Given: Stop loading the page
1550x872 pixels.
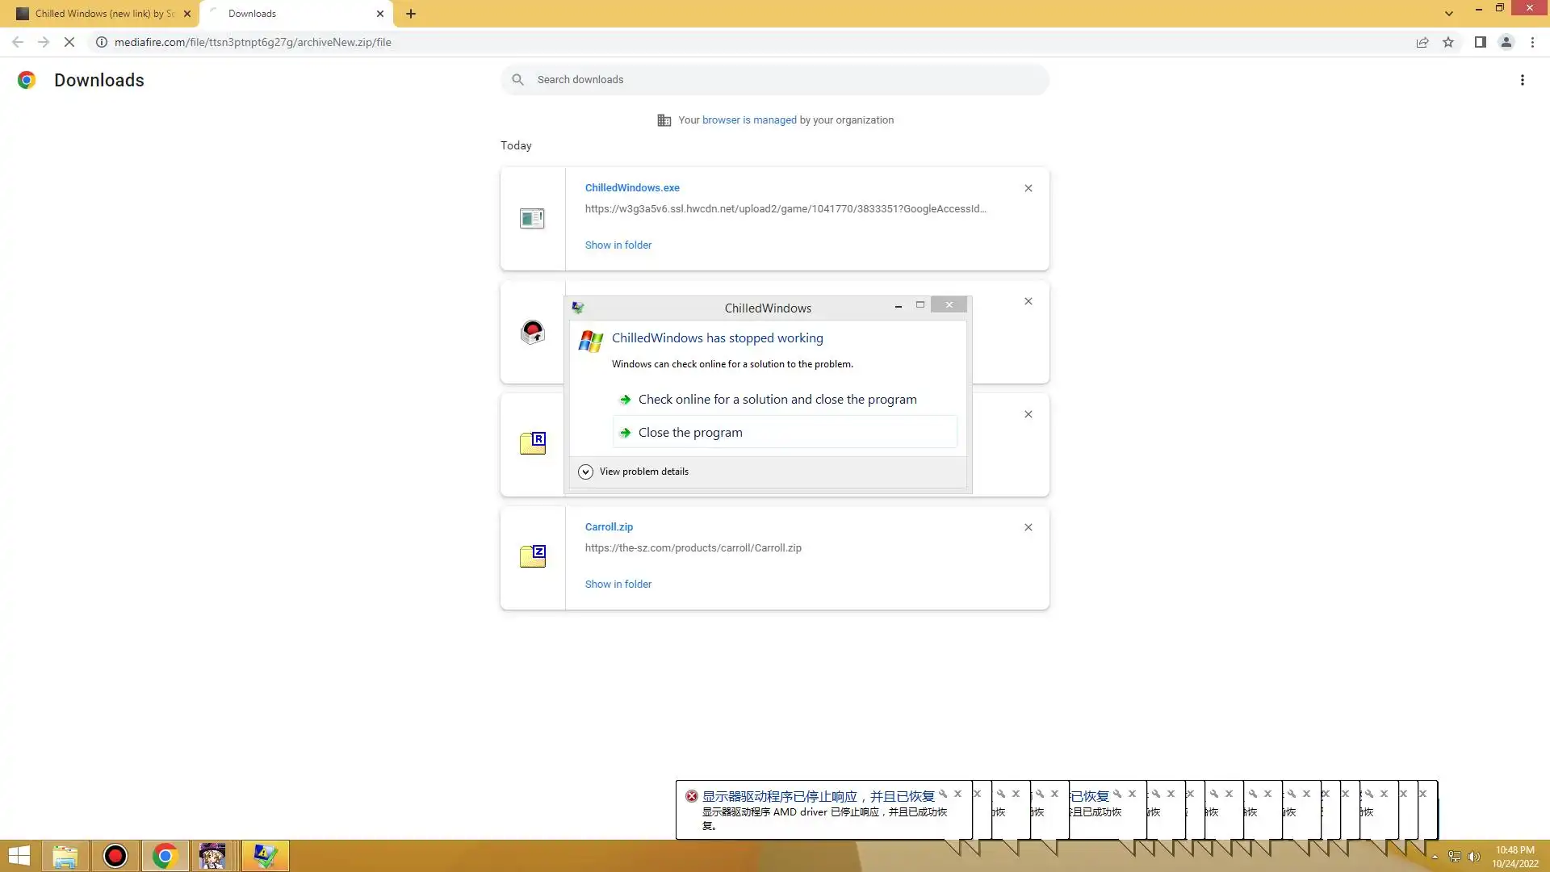Looking at the screenshot, I should [69, 42].
